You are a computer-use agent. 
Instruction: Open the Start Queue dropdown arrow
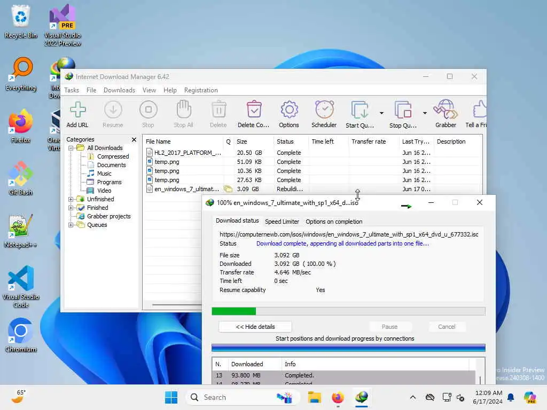click(381, 113)
